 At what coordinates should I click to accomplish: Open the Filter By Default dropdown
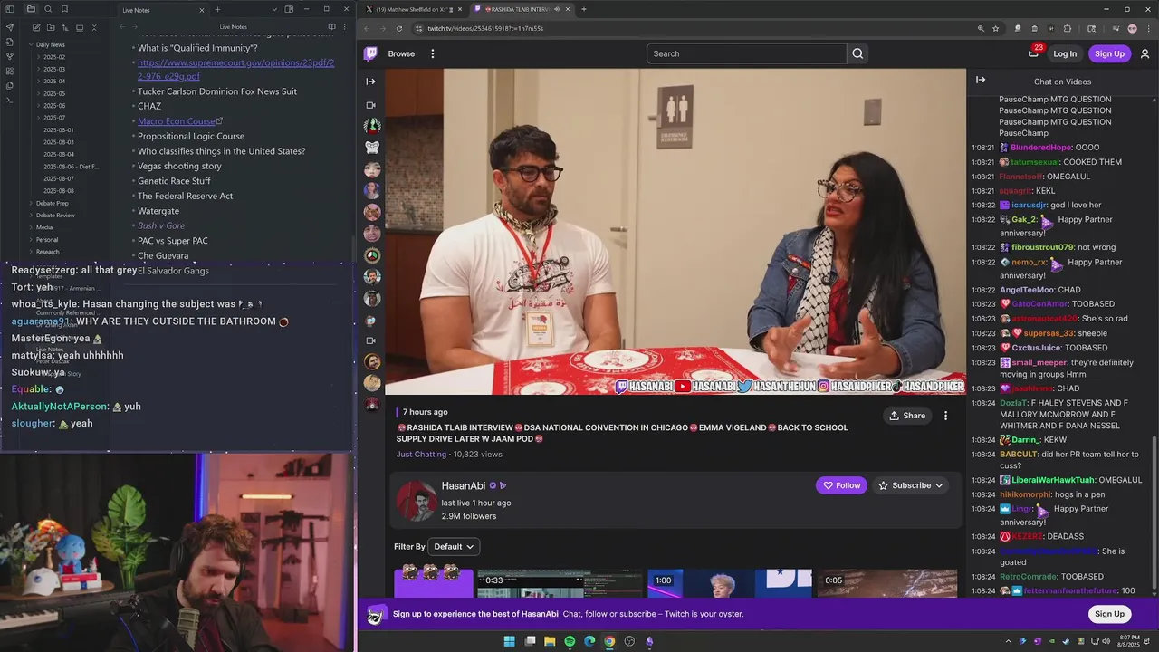(454, 547)
